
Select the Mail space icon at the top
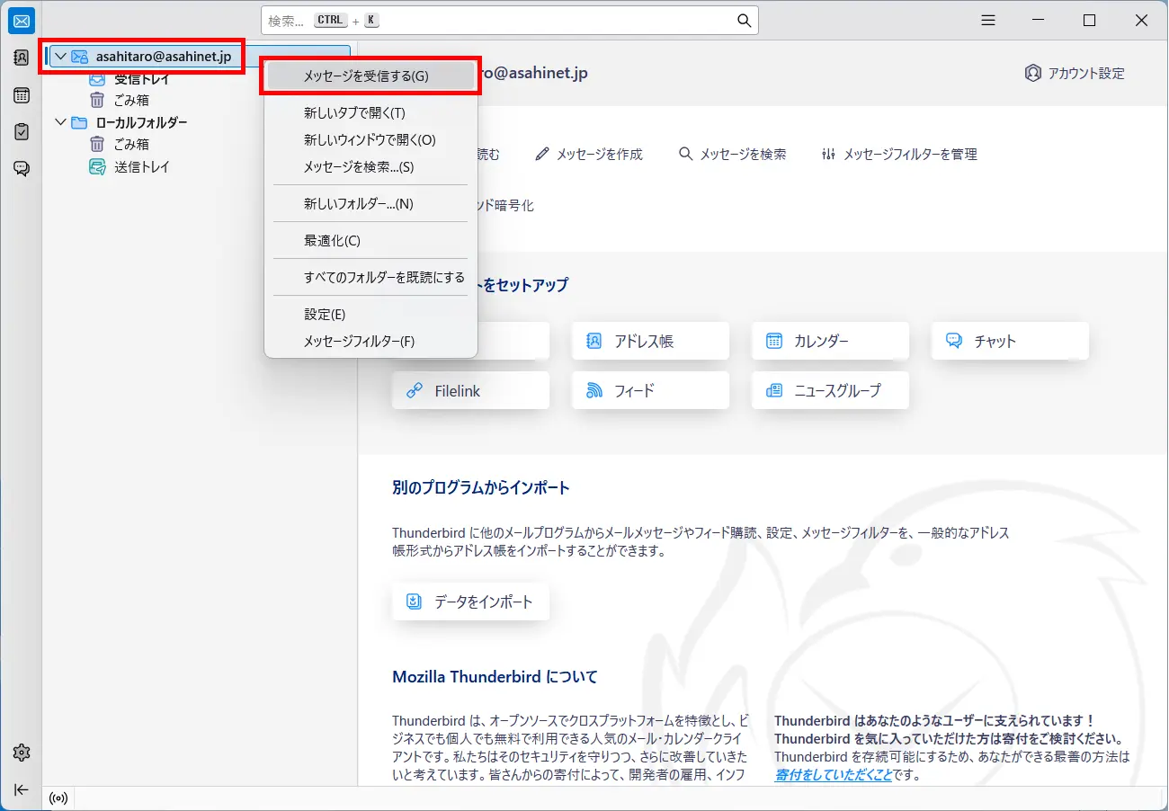point(20,20)
